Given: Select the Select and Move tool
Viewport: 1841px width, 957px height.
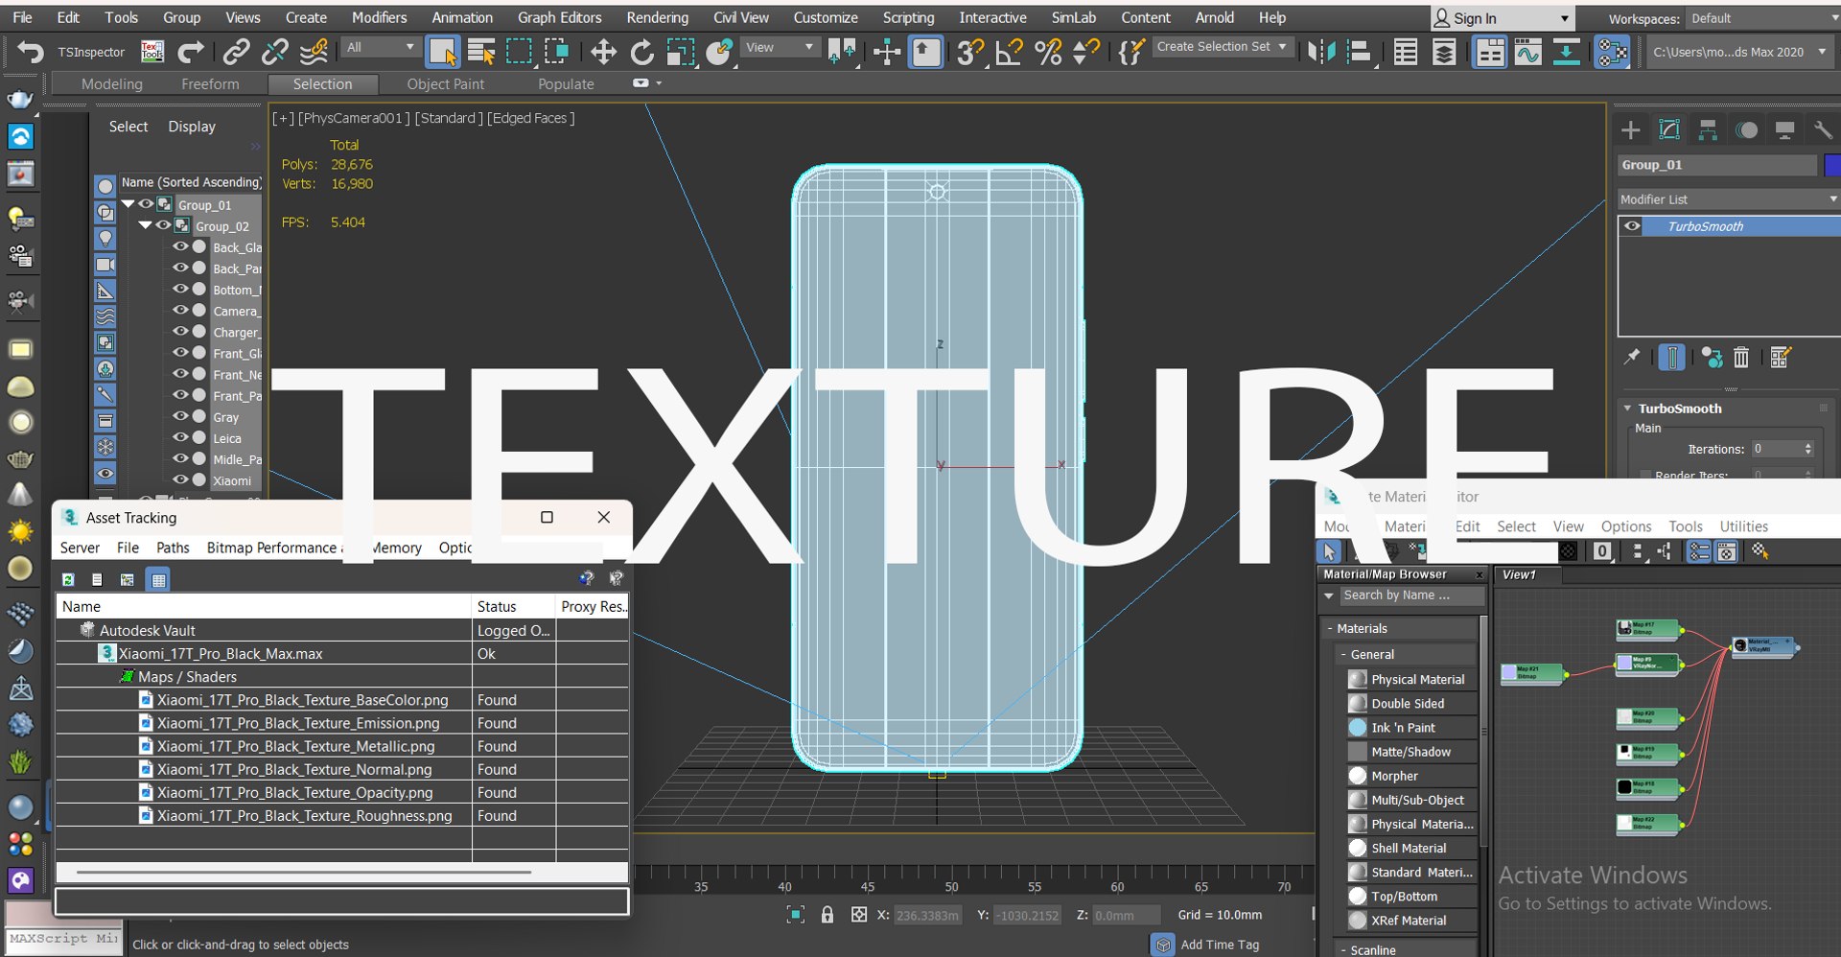Looking at the screenshot, I should 603,52.
